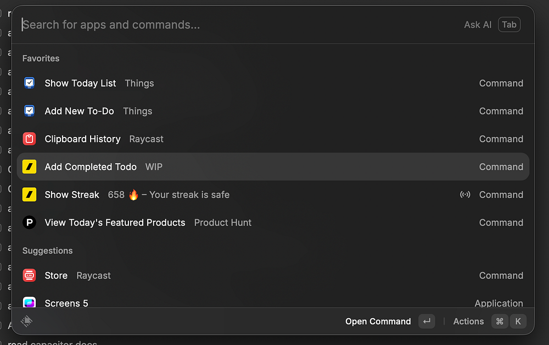This screenshot has width=549, height=345.
Task: Choose View Today's Featured Products
Action: click(x=115, y=223)
